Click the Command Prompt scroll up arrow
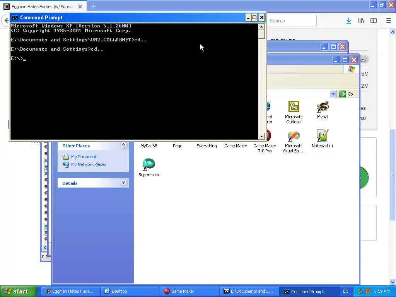This screenshot has height=297, width=396. click(262, 27)
